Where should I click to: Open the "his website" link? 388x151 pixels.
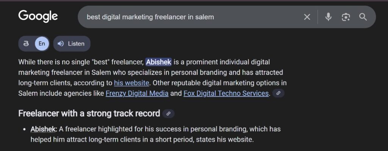(131, 83)
